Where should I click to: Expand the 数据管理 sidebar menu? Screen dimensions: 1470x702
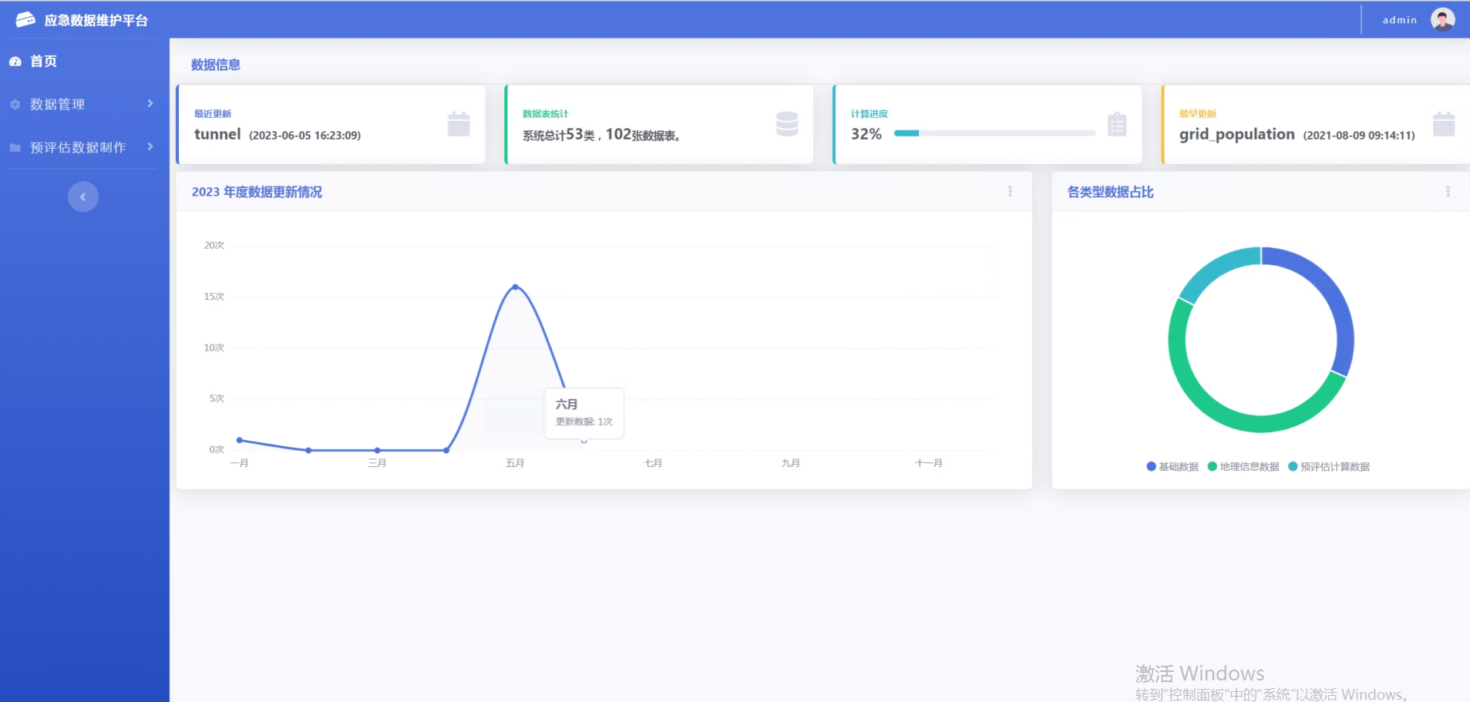[x=81, y=104]
